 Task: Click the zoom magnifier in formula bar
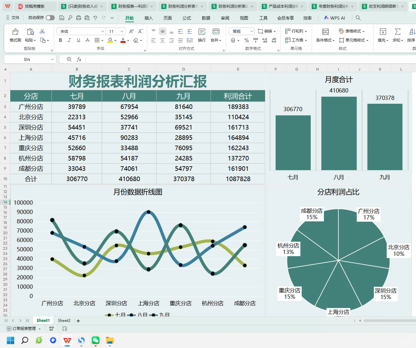tap(69, 59)
